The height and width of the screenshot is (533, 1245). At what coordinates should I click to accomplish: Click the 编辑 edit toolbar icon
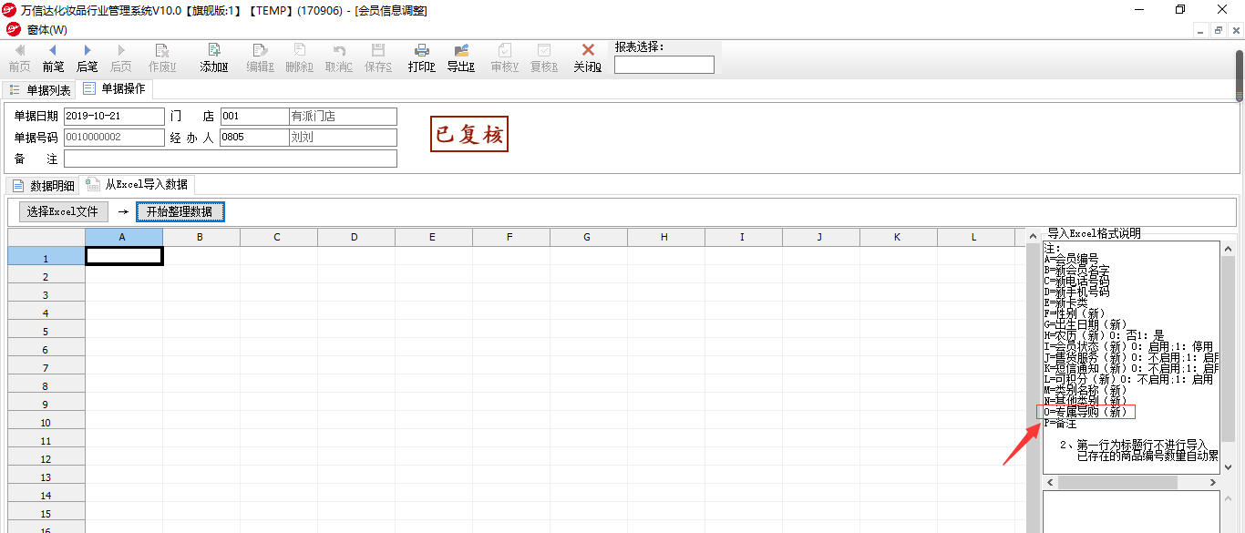tap(260, 58)
